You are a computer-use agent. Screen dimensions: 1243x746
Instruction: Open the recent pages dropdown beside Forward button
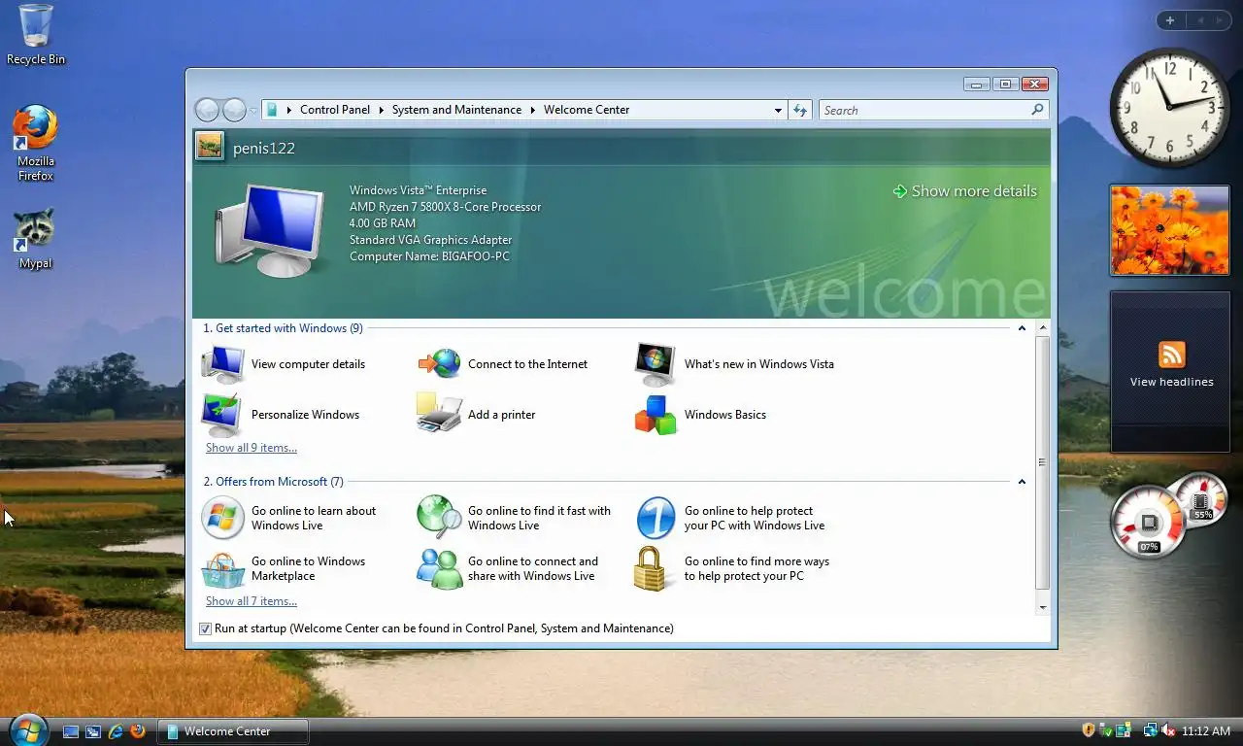click(x=253, y=111)
